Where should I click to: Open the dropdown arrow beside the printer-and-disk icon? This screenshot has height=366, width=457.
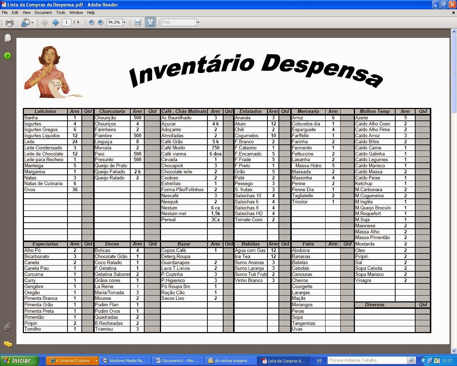click(x=32, y=23)
